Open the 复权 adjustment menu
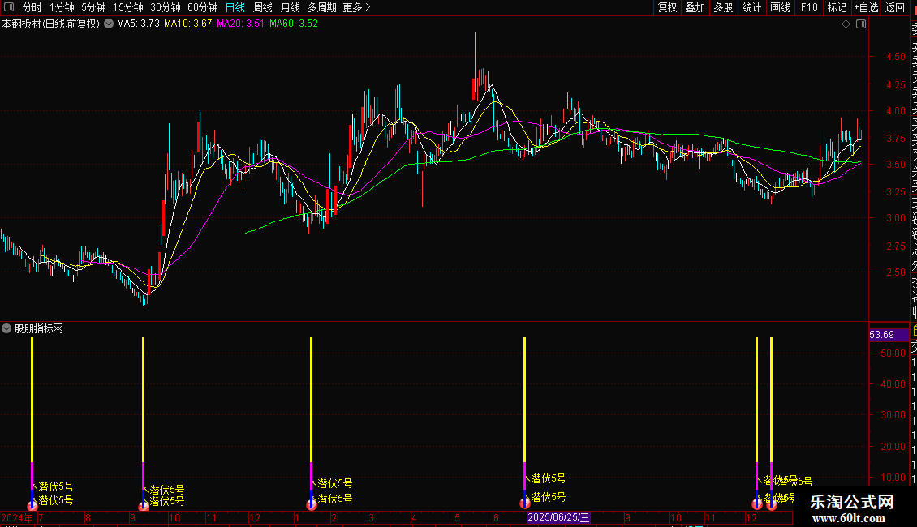The width and height of the screenshot is (917, 527). (x=667, y=7)
